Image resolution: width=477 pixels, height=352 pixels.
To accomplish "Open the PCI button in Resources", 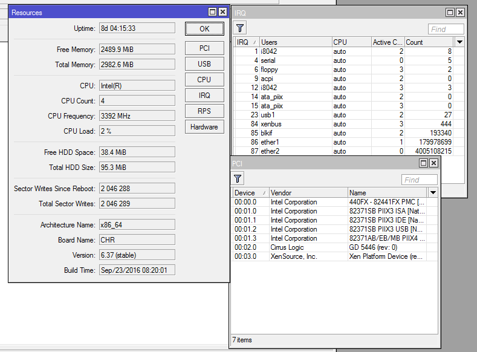I will point(204,48).
